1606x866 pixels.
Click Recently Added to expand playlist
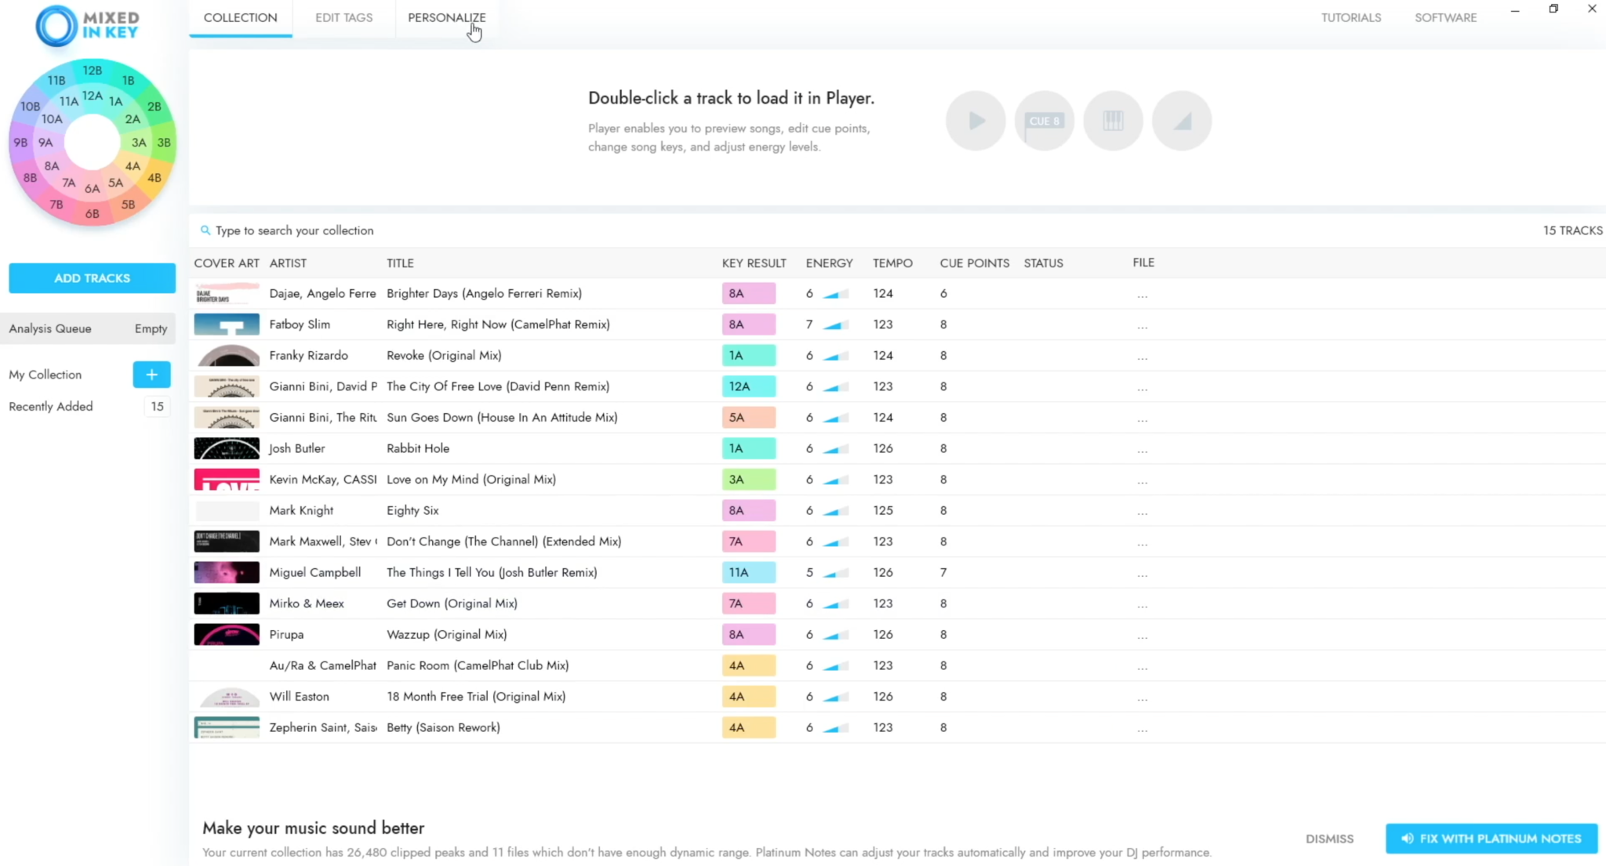click(50, 405)
